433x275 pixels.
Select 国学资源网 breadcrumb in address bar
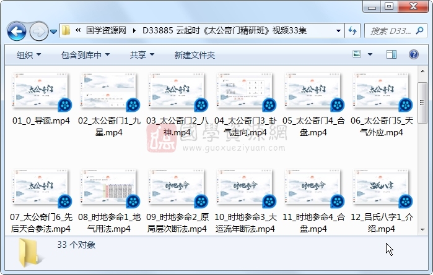click(106, 30)
